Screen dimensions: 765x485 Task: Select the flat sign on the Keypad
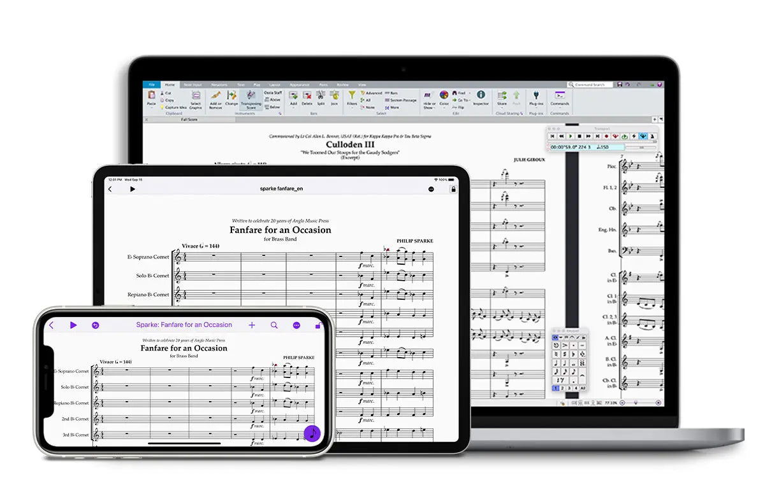tap(574, 354)
